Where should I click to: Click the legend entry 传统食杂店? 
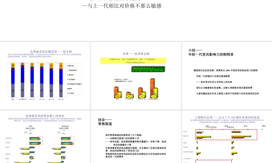tap(72, 70)
